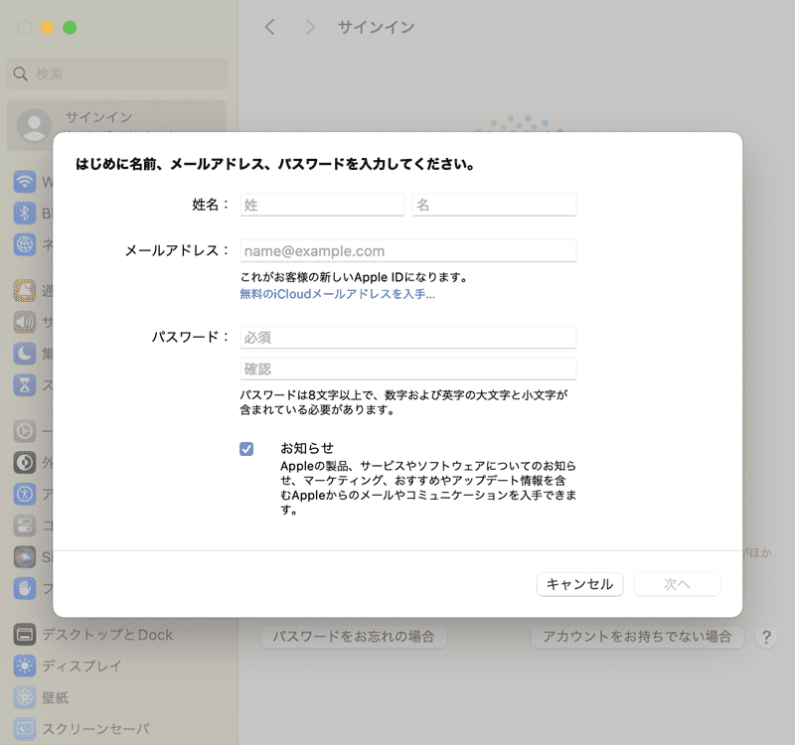This screenshot has height=745, width=795.
Task: Select the Focus moon icon in sidebar
Action: [x=24, y=354]
